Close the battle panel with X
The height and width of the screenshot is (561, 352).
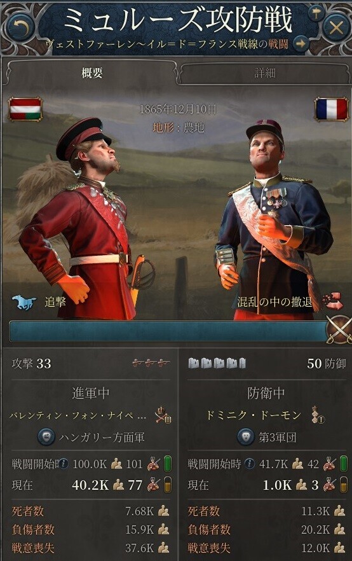(x=336, y=27)
